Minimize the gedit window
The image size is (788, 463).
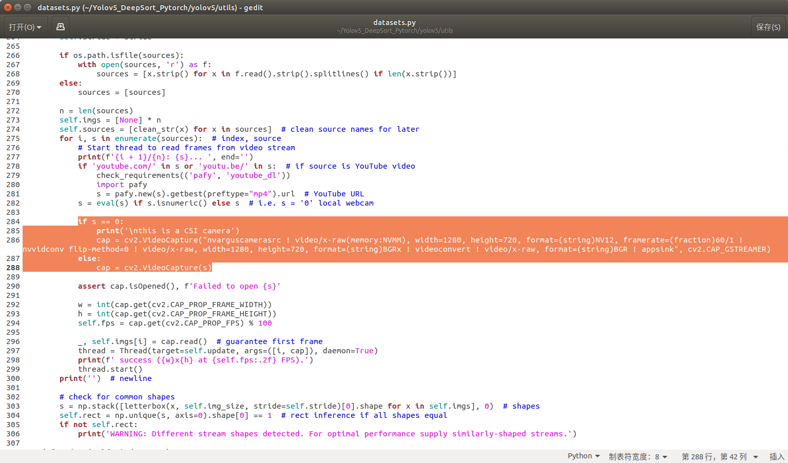(17, 7)
